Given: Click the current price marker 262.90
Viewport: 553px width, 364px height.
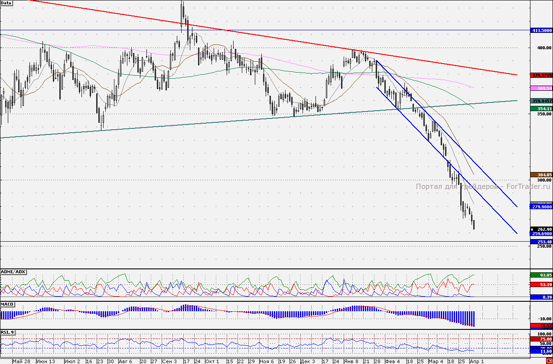Looking at the screenshot, I should coord(541,229).
